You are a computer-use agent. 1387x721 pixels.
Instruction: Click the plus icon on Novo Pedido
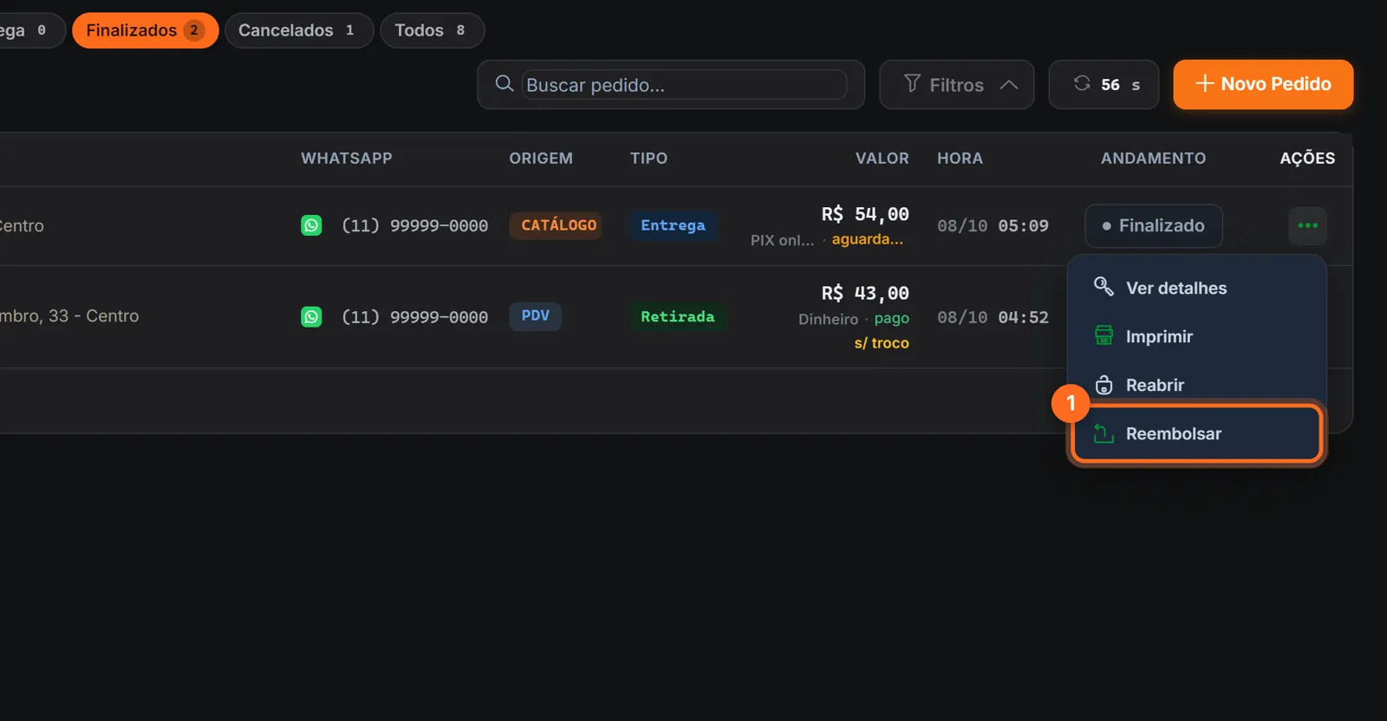point(1204,83)
